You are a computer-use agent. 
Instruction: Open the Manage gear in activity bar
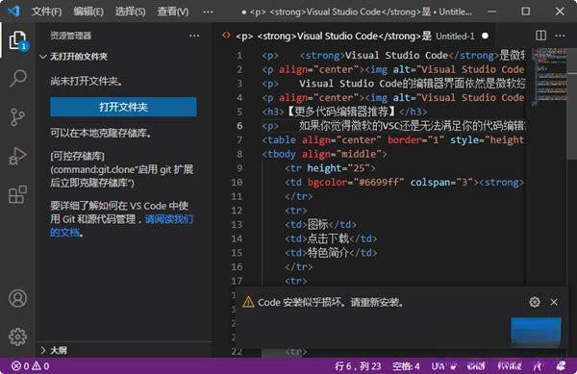(x=17, y=337)
